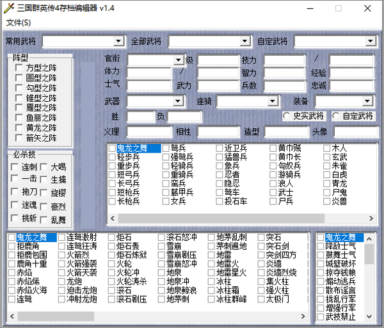Expand the 全部武将 dropdown
384x328 pixels.
point(244,41)
